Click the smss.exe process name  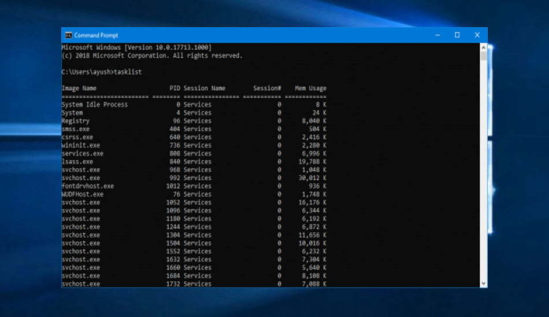[x=76, y=129]
